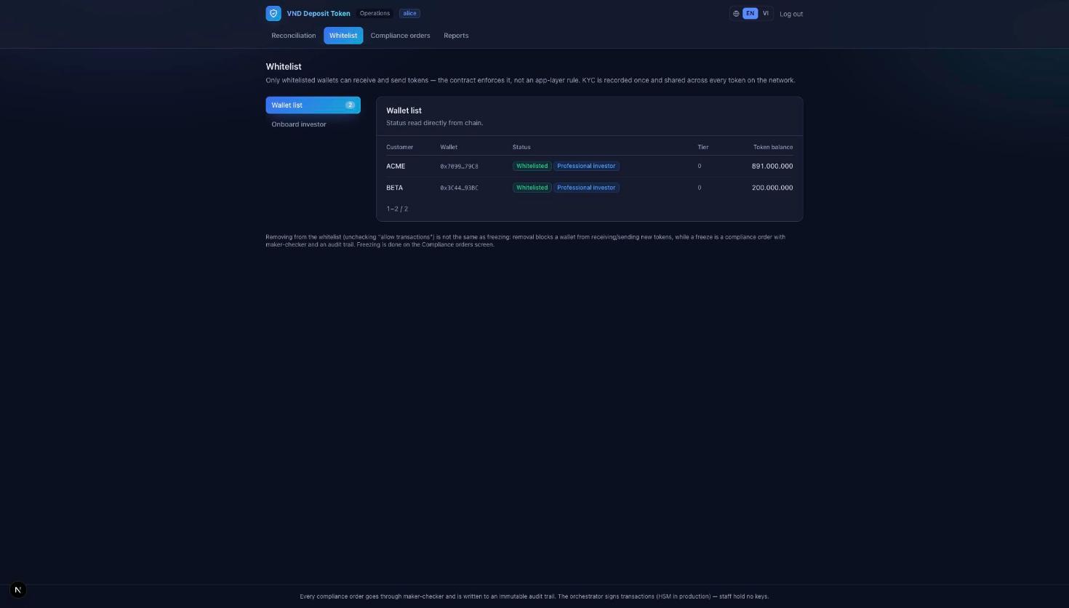
Task: Click the pagination text 1–2 / 2
Action: 397,209
